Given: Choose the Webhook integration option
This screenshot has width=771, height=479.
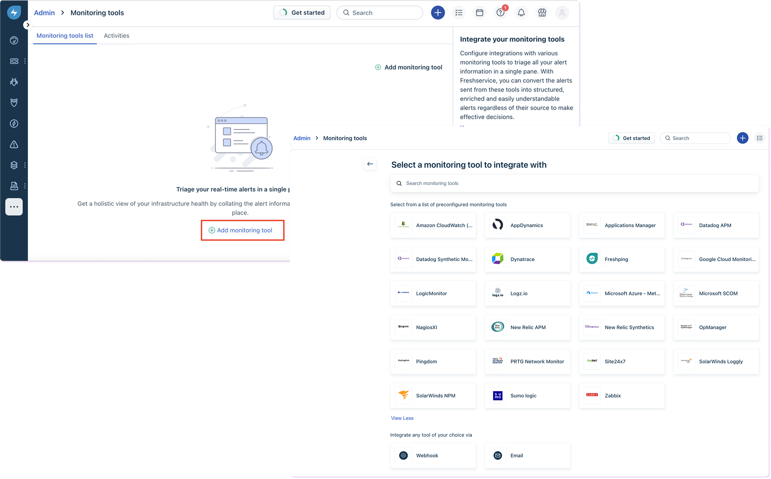Looking at the screenshot, I should [x=433, y=456].
